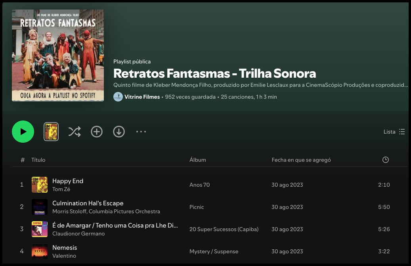This screenshot has width=411, height=266.
Task: Click track number 4 for Nemesis
Action: click(22, 251)
